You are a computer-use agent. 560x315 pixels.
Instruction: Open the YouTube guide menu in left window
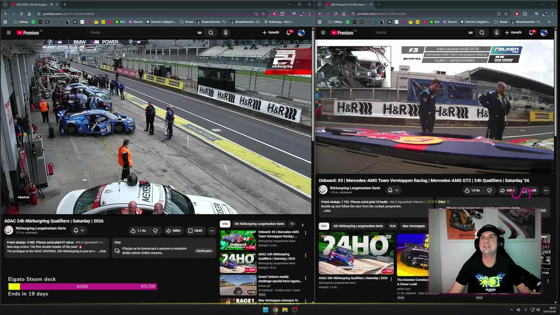8,32
